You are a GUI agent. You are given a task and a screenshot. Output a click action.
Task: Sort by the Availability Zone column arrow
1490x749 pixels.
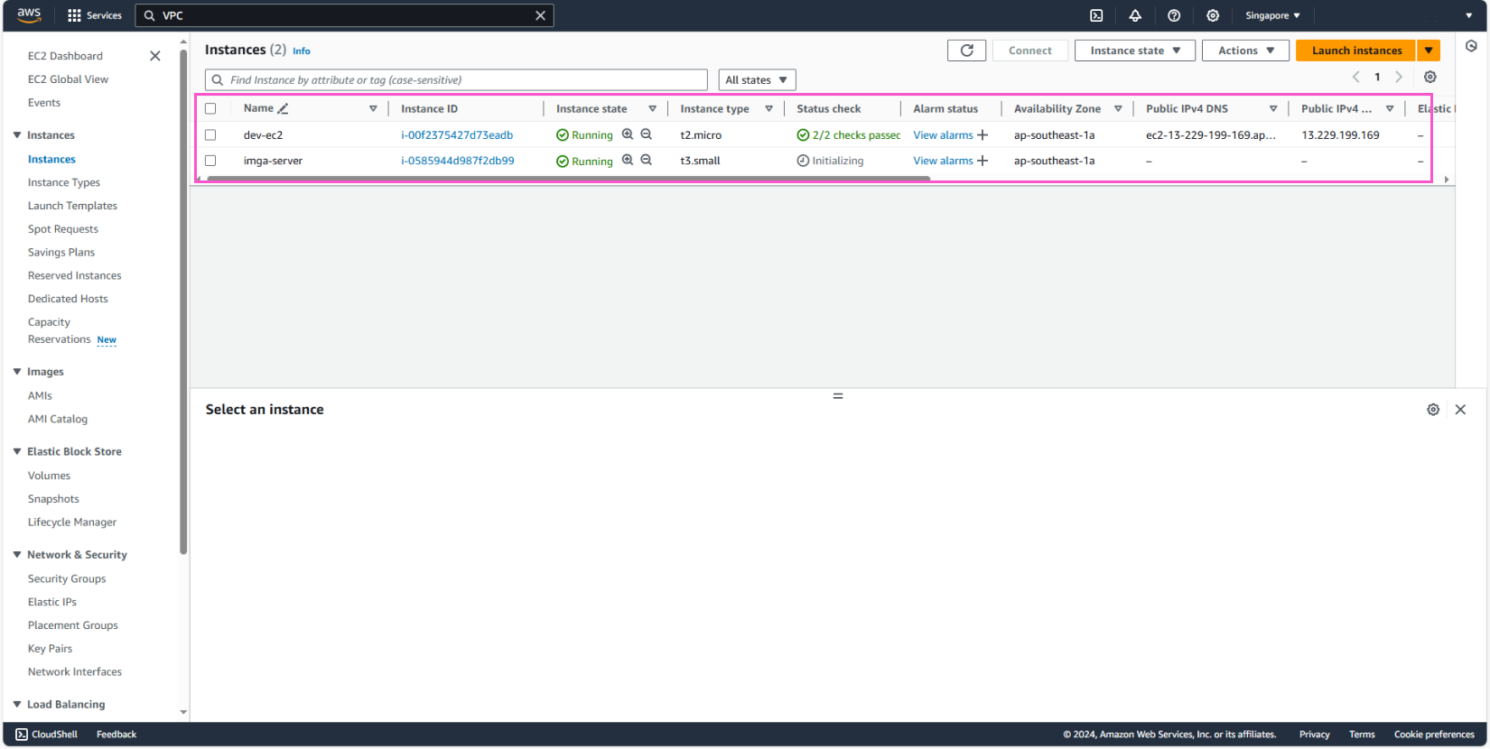pyautogui.click(x=1118, y=108)
